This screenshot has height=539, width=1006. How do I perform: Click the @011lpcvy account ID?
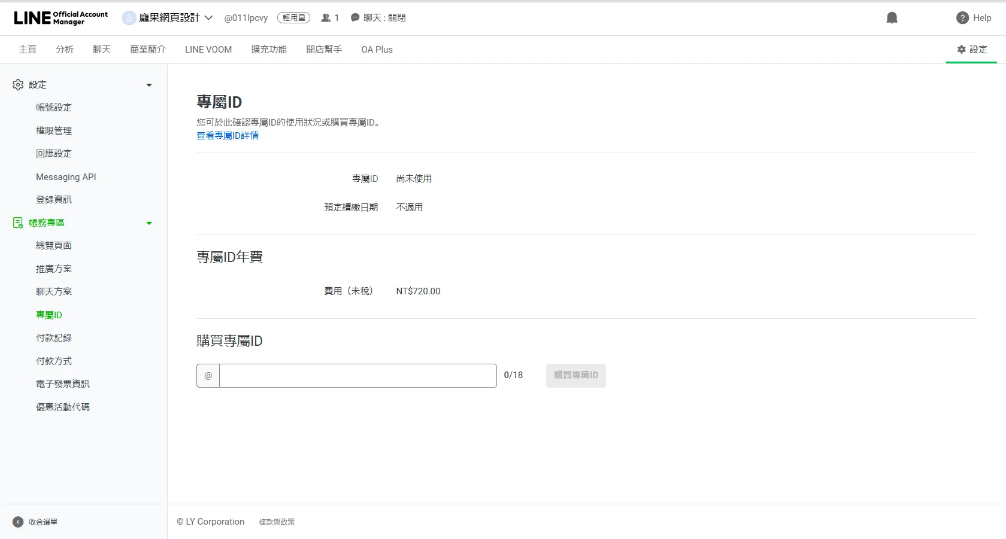click(246, 18)
